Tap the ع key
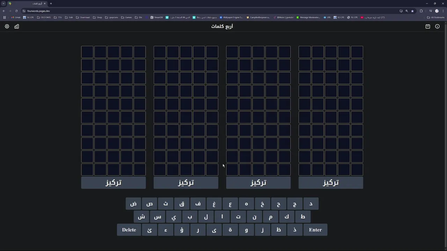Screen dimensions: 447x251 point(230,204)
